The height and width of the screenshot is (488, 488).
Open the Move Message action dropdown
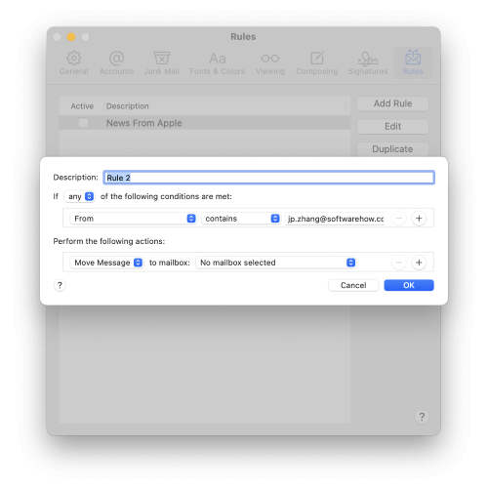pyautogui.click(x=106, y=263)
